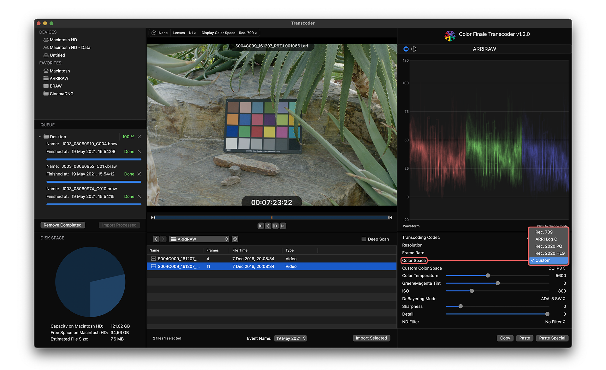606x370 pixels.
Task: Click the LUT cube icon labeled None
Action: tap(154, 33)
